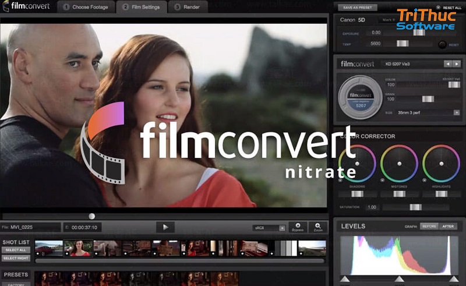Go to previous film stock arrow
Screen dimensions: 466x286
point(447,63)
